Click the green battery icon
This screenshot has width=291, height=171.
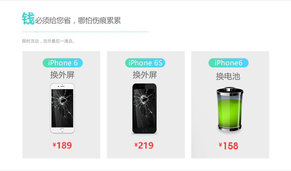230,109
